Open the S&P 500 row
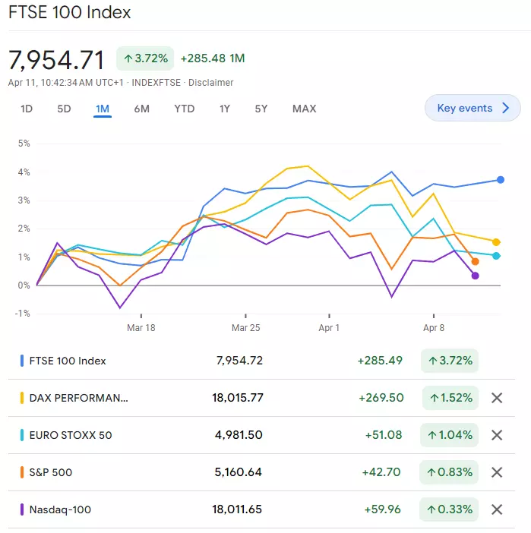The width and height of the screenshot is (531, 533). [261, 472]
